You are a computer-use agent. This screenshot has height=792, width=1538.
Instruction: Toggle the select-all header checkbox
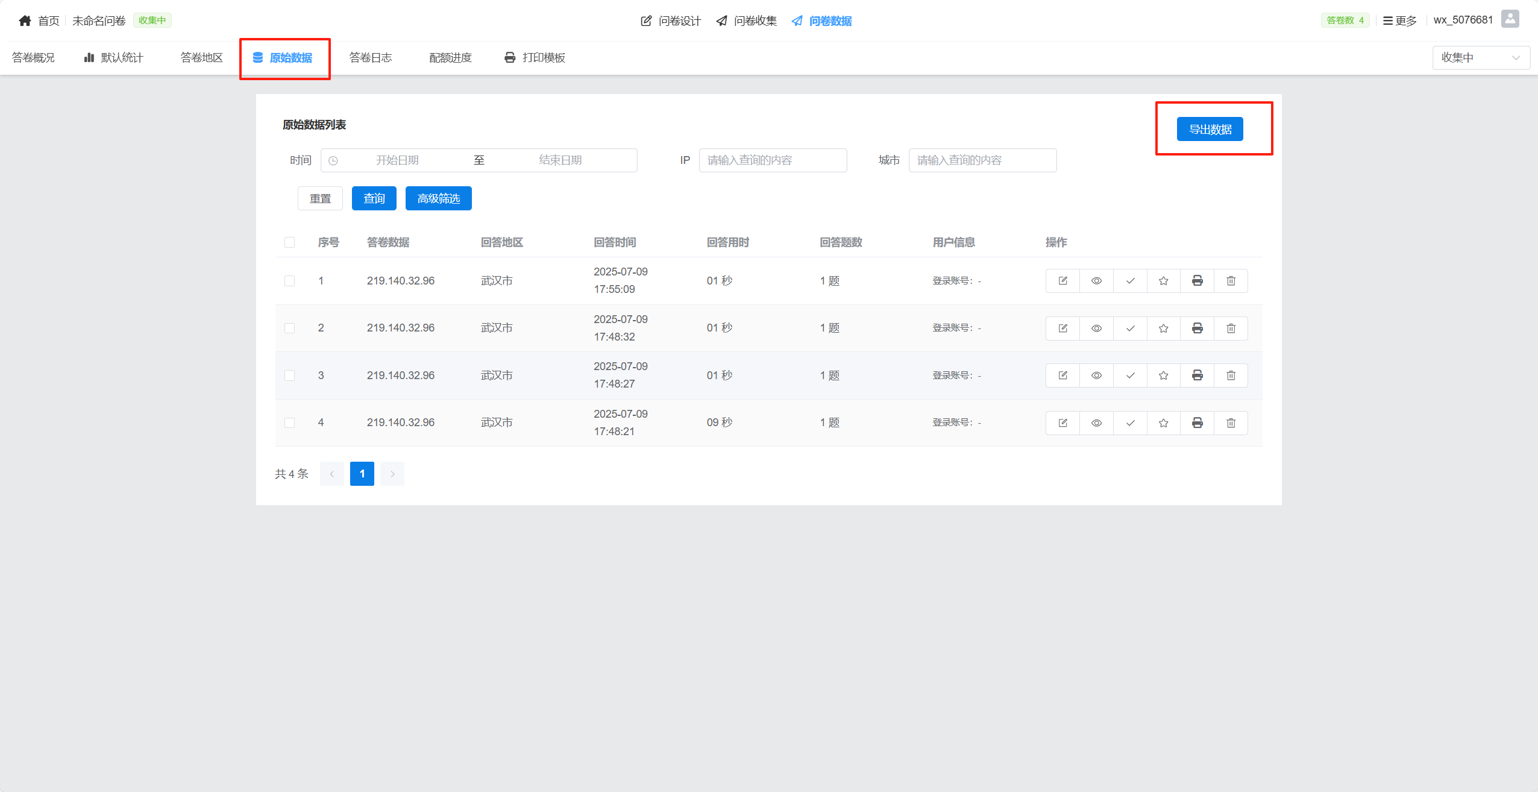pyautogui.click(x=289, y=242)
